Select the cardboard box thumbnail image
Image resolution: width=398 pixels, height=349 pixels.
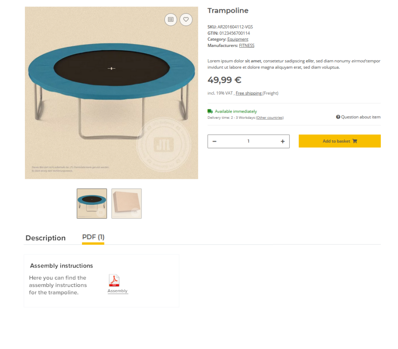pos(126,203)
